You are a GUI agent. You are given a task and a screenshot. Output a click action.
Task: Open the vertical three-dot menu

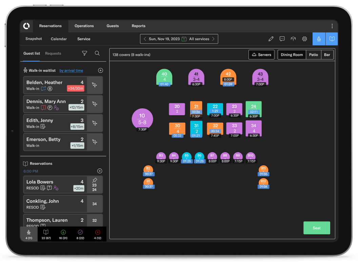pyautogui.click(x=332, y=26)
